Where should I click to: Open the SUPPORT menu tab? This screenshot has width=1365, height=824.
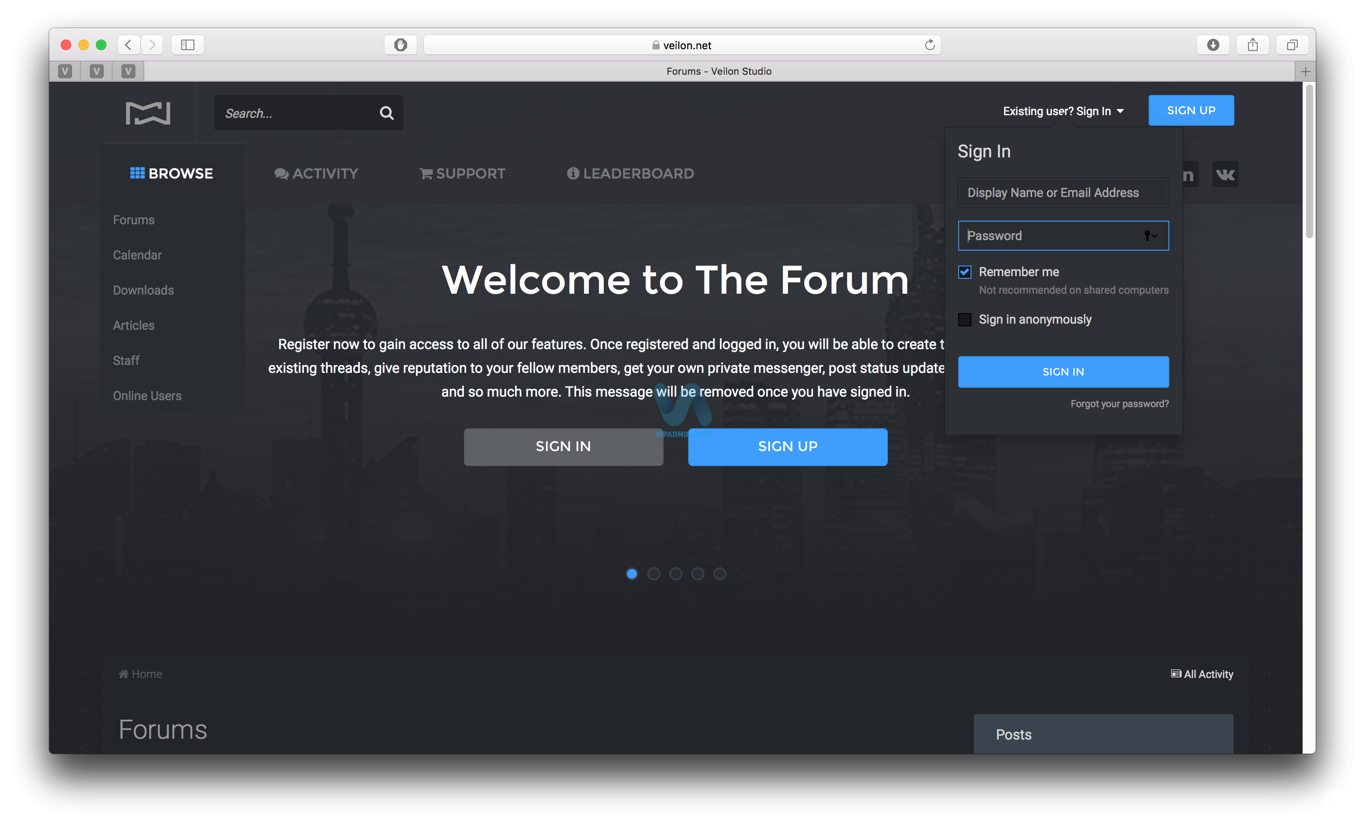click(463, 174)
